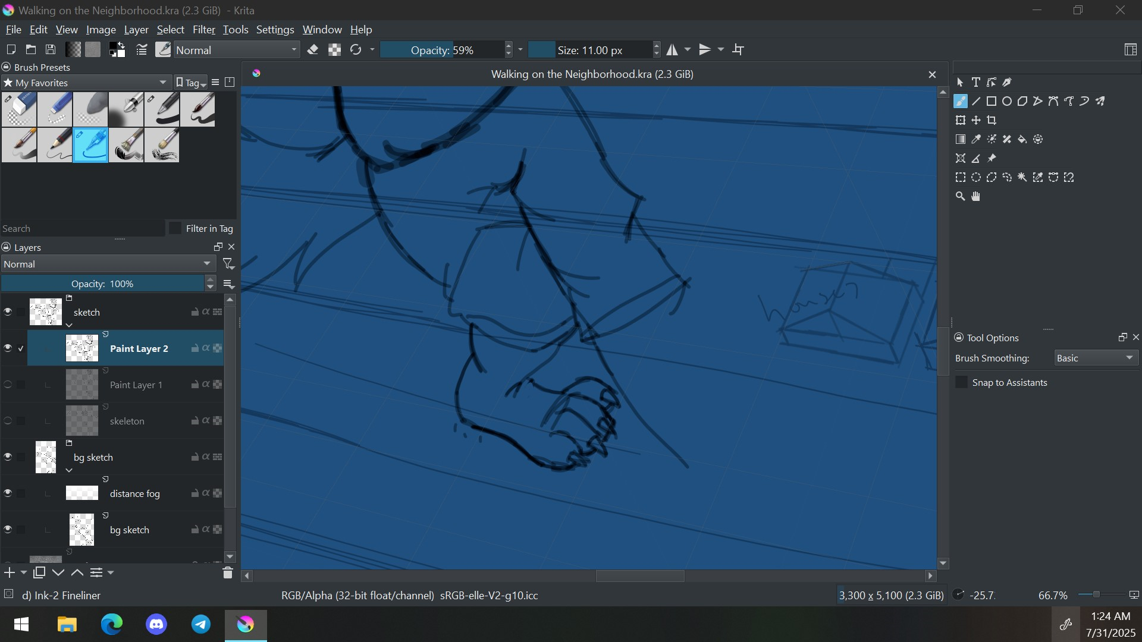Pick the Zoom magnifier tool

pyautogui.click(x=960, y=197)
